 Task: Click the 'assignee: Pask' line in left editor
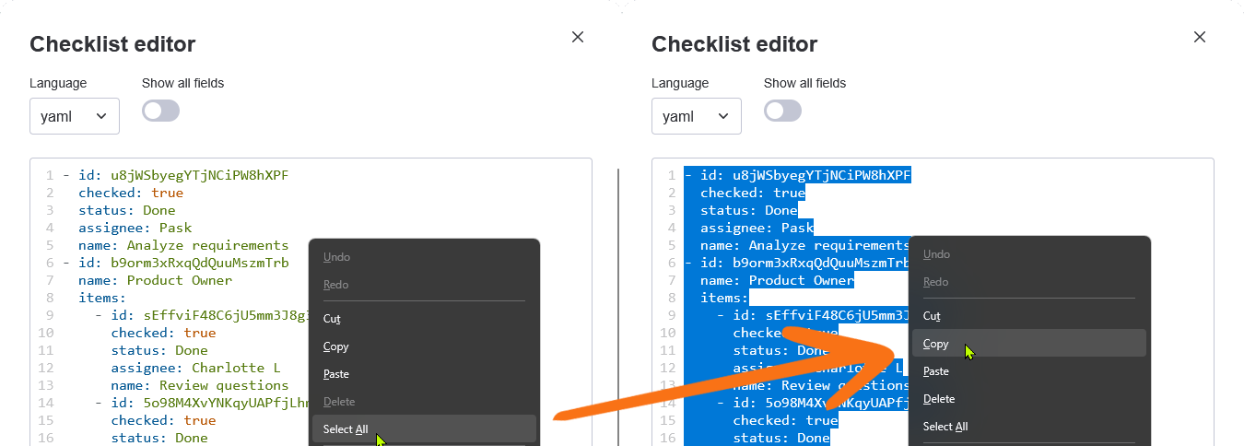coord(135,228)
